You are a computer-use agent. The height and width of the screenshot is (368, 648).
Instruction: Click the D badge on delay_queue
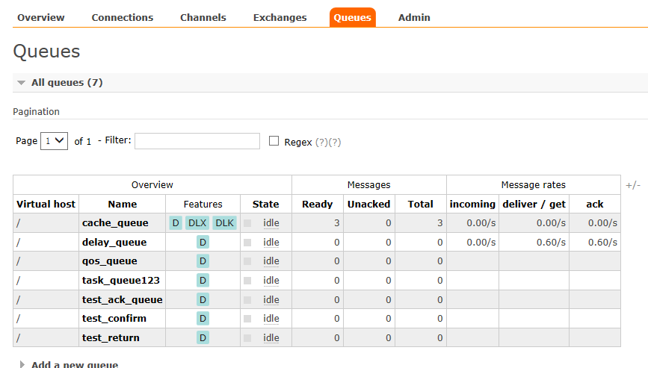pos(203,243)
